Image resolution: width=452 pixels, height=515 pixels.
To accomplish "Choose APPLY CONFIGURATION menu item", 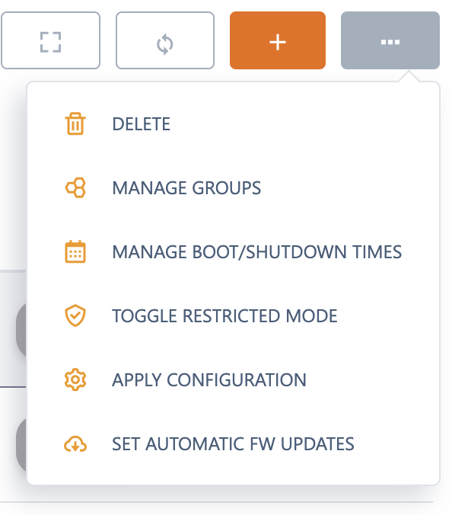I will click(233, 380).
